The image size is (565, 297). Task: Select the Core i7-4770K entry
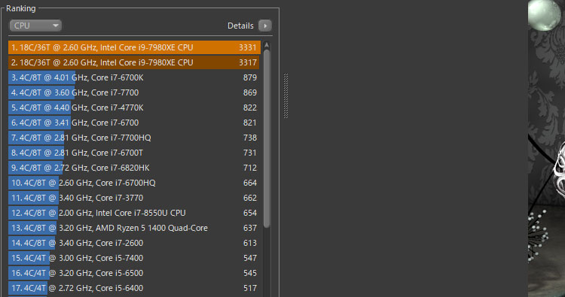pyautogui.click(x=134, y=108)
